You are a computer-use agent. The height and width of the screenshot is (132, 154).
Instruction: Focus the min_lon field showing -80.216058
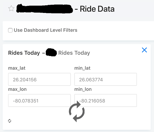106,101
